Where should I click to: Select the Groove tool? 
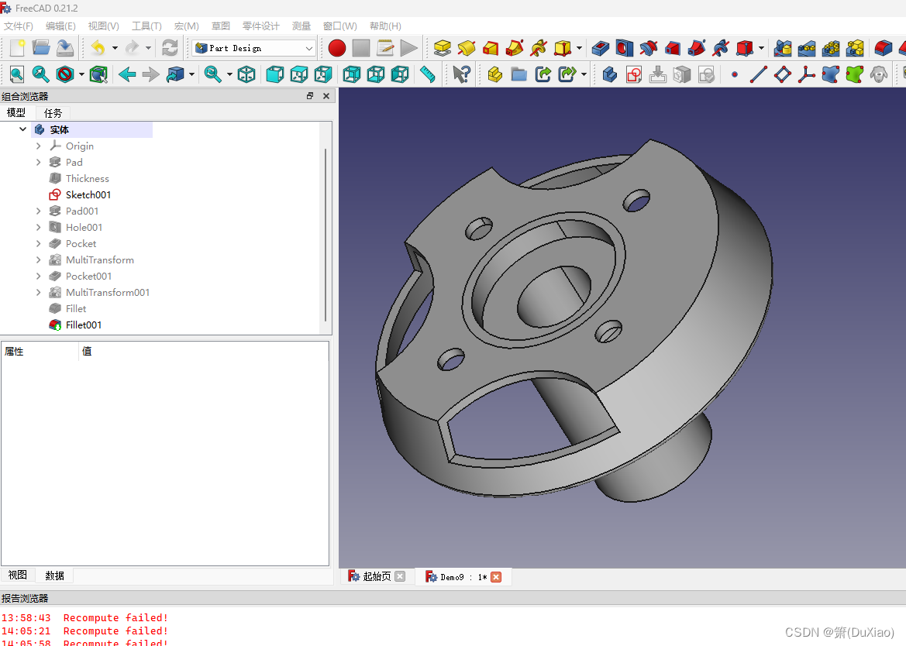coord(648,48)
